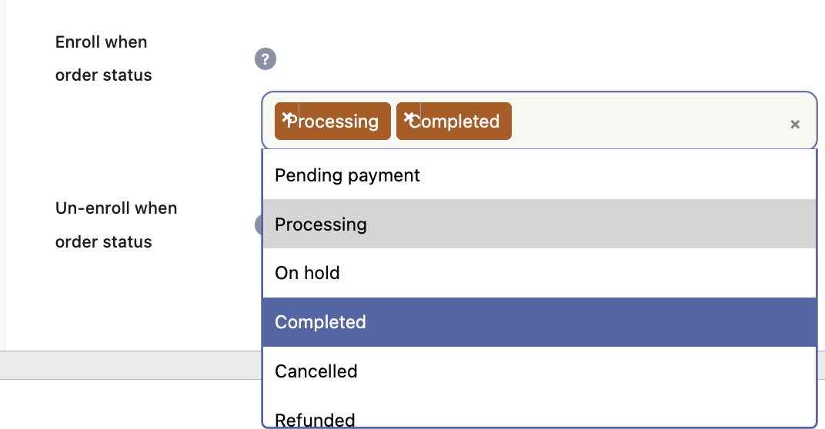This screenshot has height=429, width=825.
Task: Toggle the blue-highlighted Completed list option
Action: click(539, 321)
